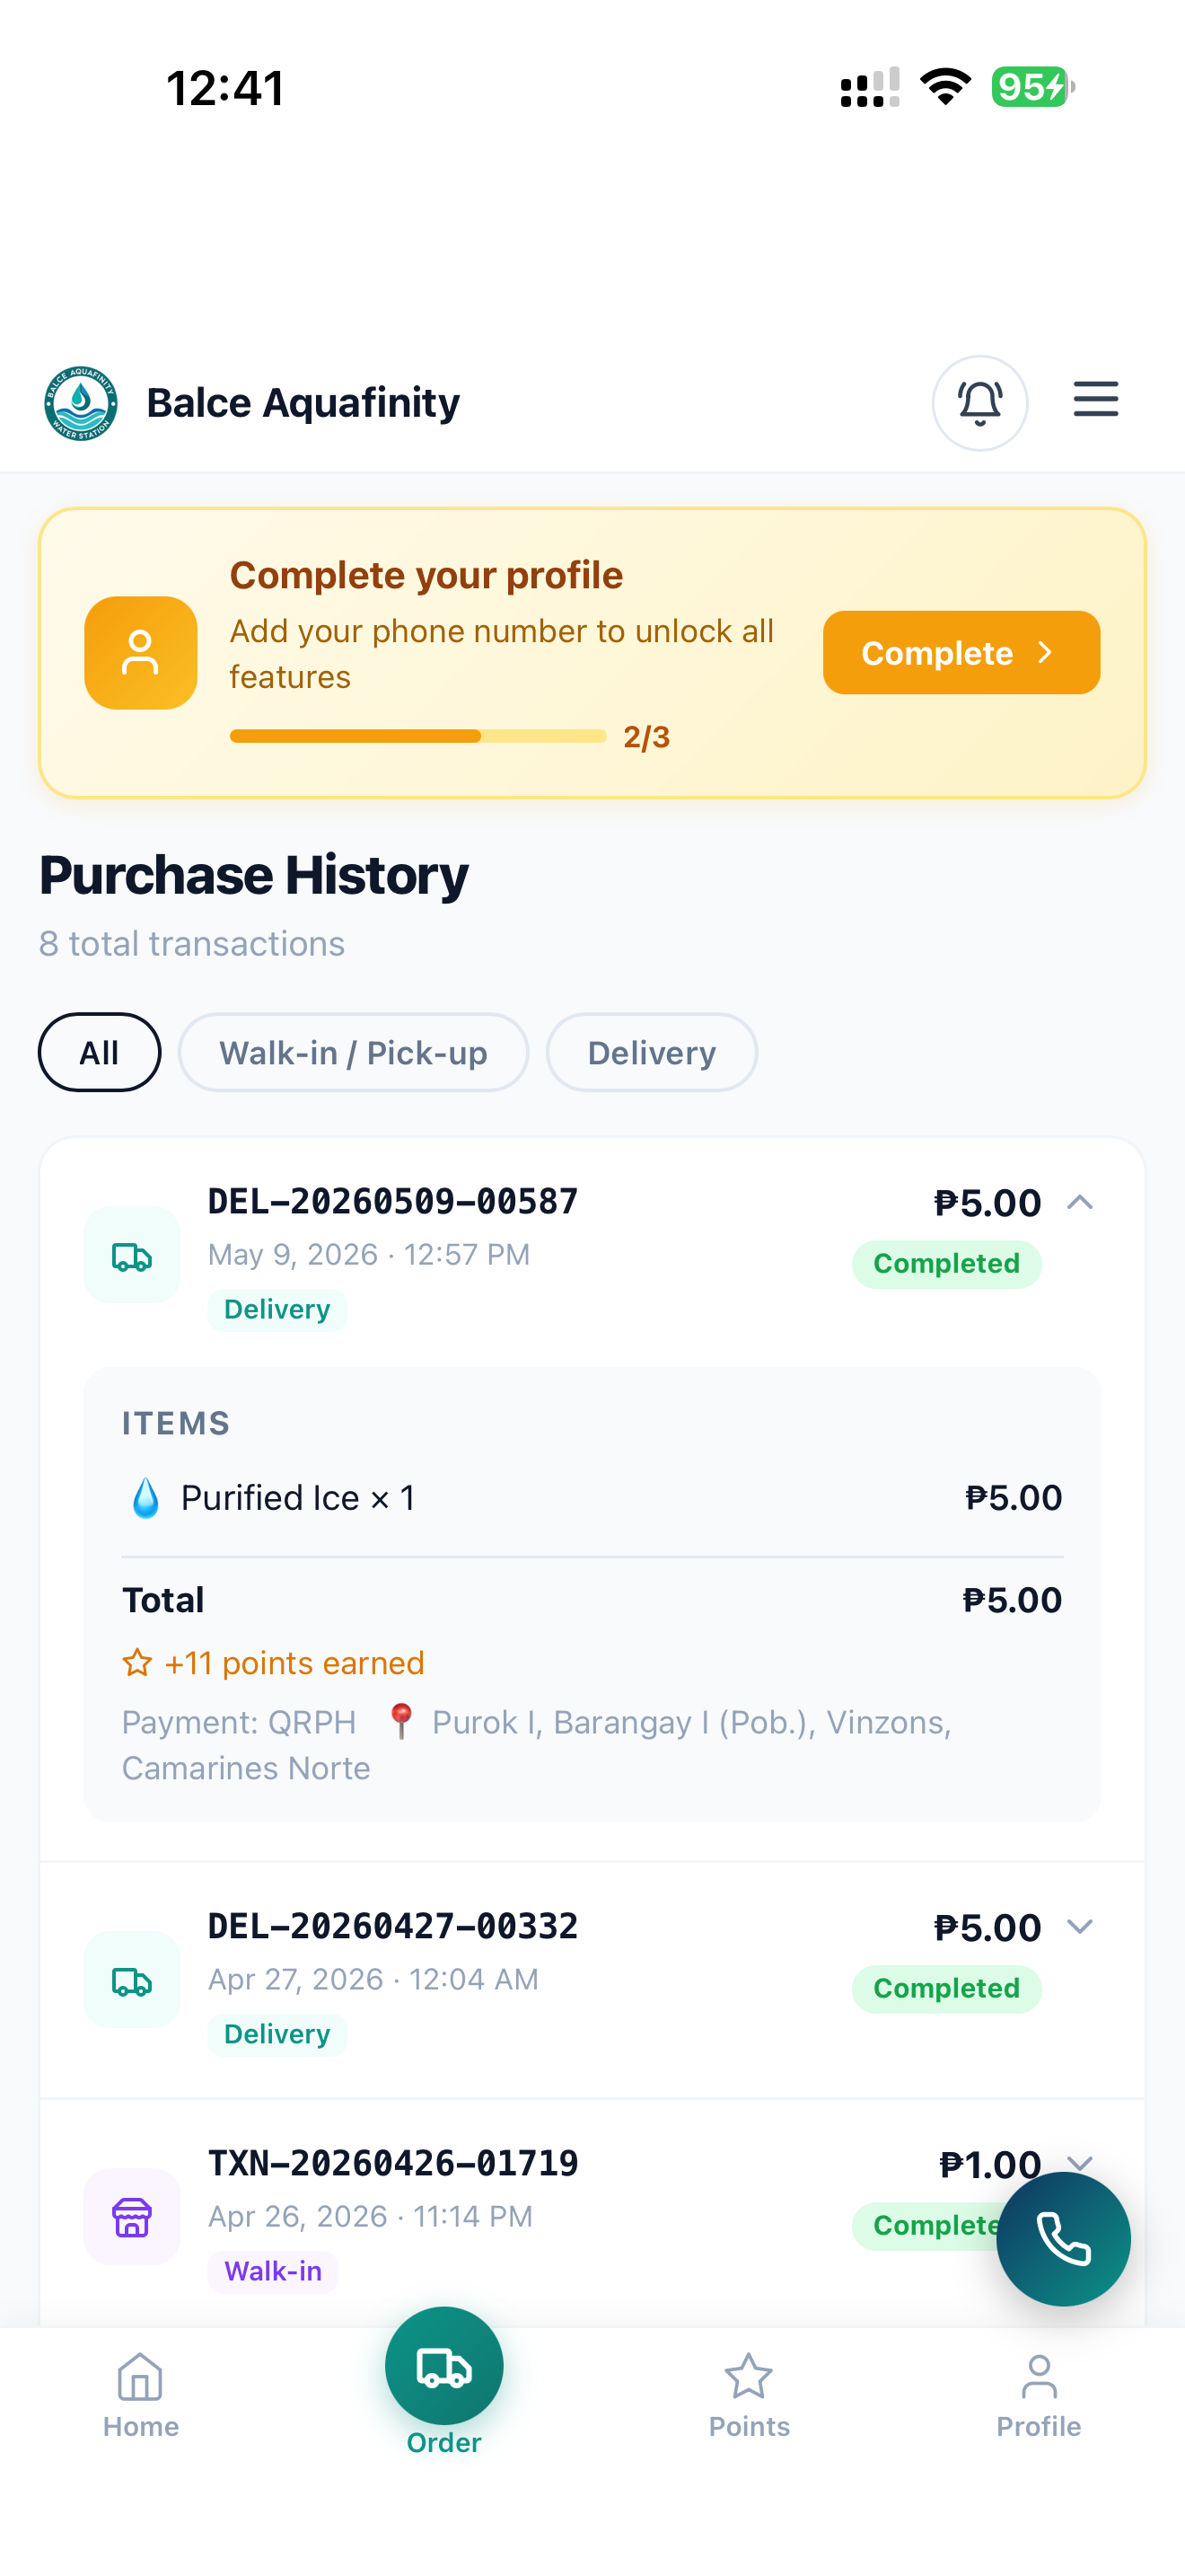Screen dimensions: 1185x2576
Task: Tap the Balce Aquafinity logo
Action: [81, 403]
